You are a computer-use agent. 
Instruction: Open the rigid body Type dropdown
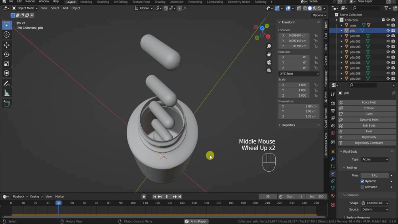[x=375, y=159]
